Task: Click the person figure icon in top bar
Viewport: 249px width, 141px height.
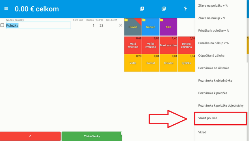Action: coord(185,9)
